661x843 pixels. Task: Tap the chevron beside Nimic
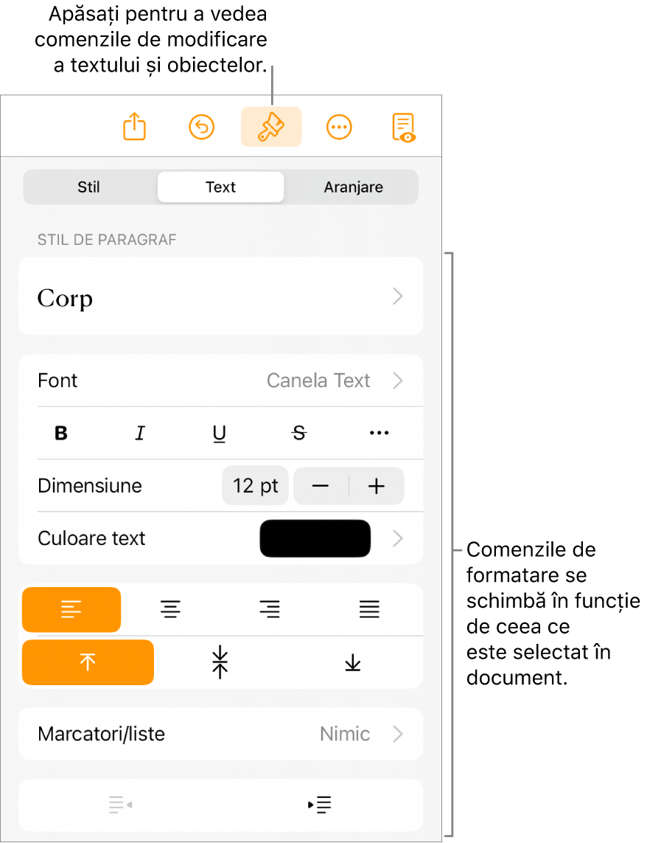(397, 734)
